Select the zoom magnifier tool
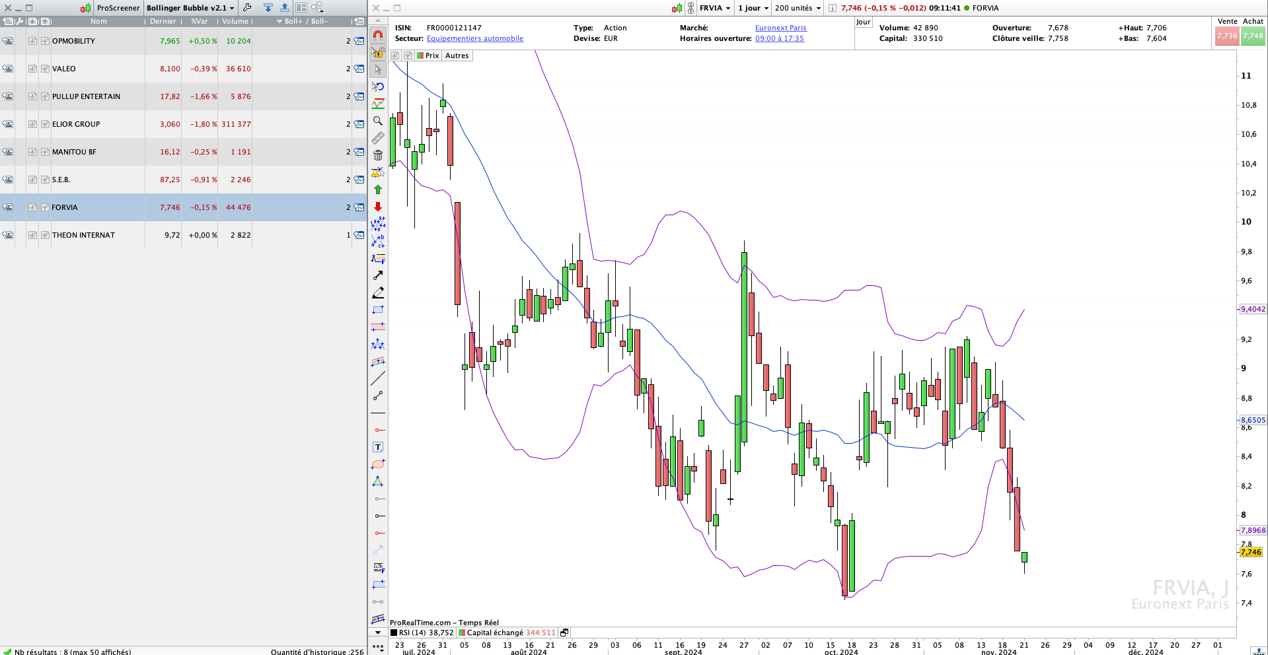The height and width of the screenshot is (655, 1268). point(378,121)
